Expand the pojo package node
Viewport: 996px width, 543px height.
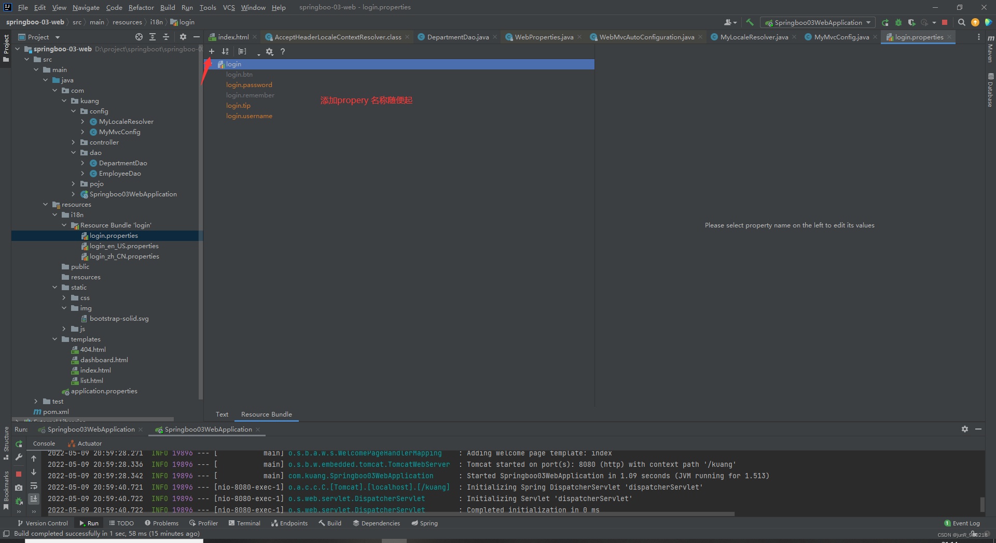click(x=74, y=183)
